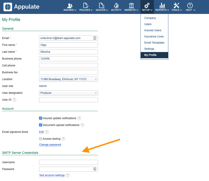
Task: Click the contact card icon in Email field
Action: click(95, 38)
